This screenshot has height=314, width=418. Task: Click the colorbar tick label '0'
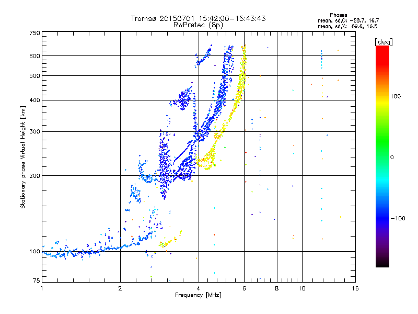392,158
